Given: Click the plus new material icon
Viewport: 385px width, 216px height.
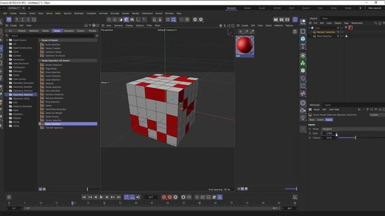Looking at the screenshot, I should tap(241, 32).
